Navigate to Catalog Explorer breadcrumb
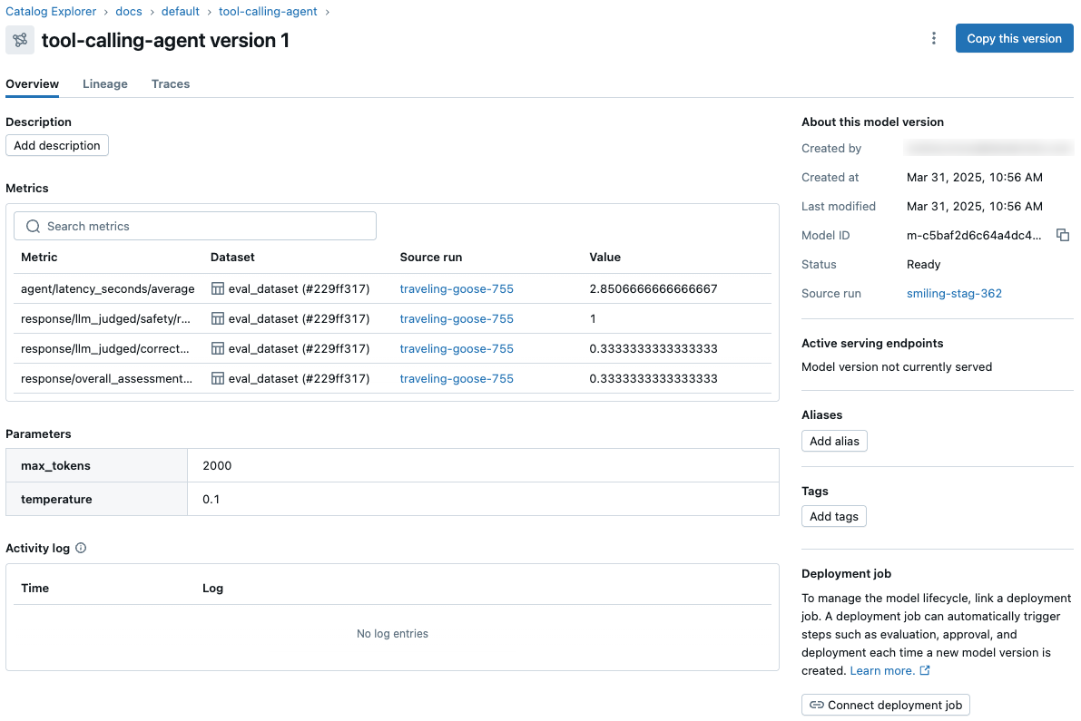Screen dimensions: 1081x721 tap(51, 11)
